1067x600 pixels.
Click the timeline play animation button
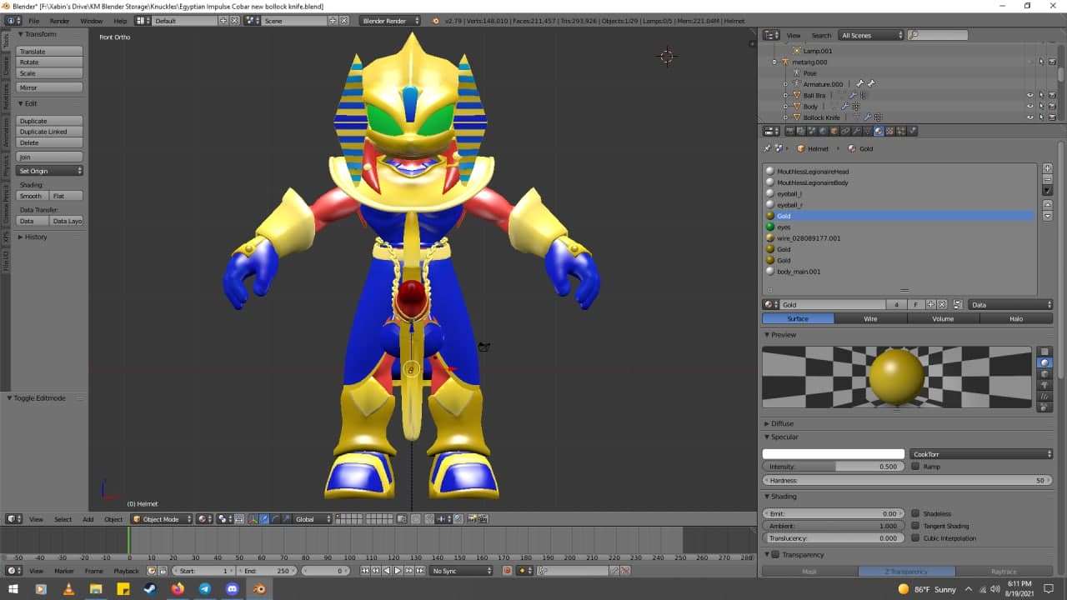point(398,571)
